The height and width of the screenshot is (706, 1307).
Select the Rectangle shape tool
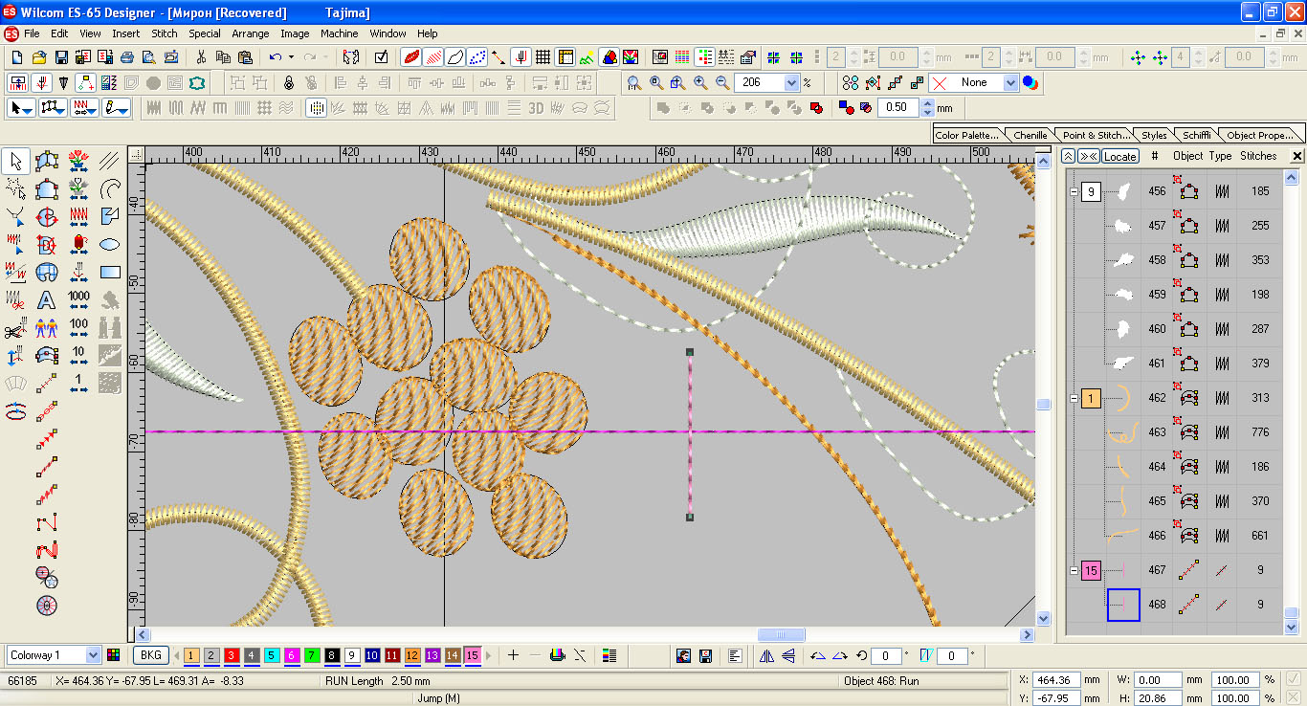coord(110,272)
